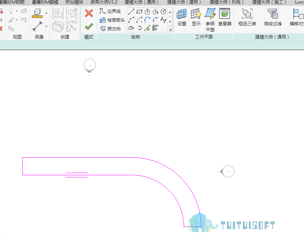Click the 参照平面 reference plane button
The image size is (304, 235).
coord(210,20)
